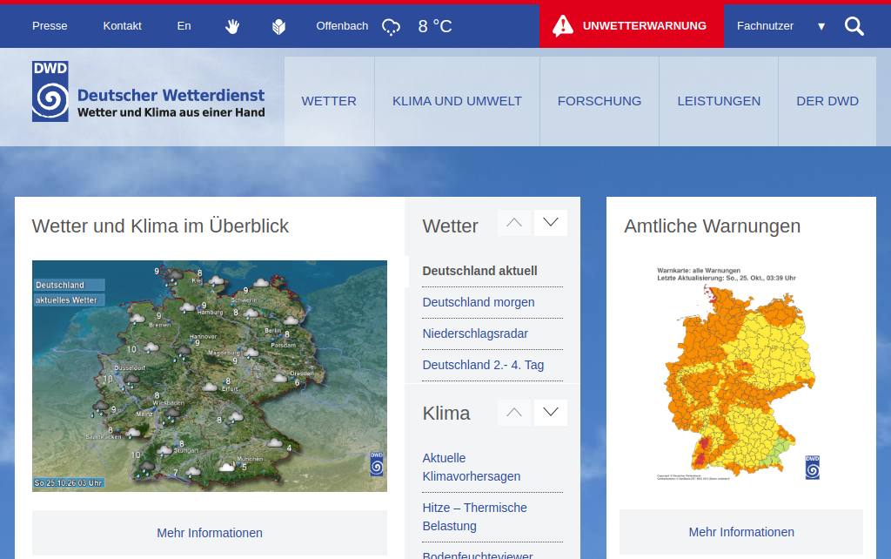Click the 8 °C temperature reading
Screen dimensions: 891x559
click(x=435, y=26)
